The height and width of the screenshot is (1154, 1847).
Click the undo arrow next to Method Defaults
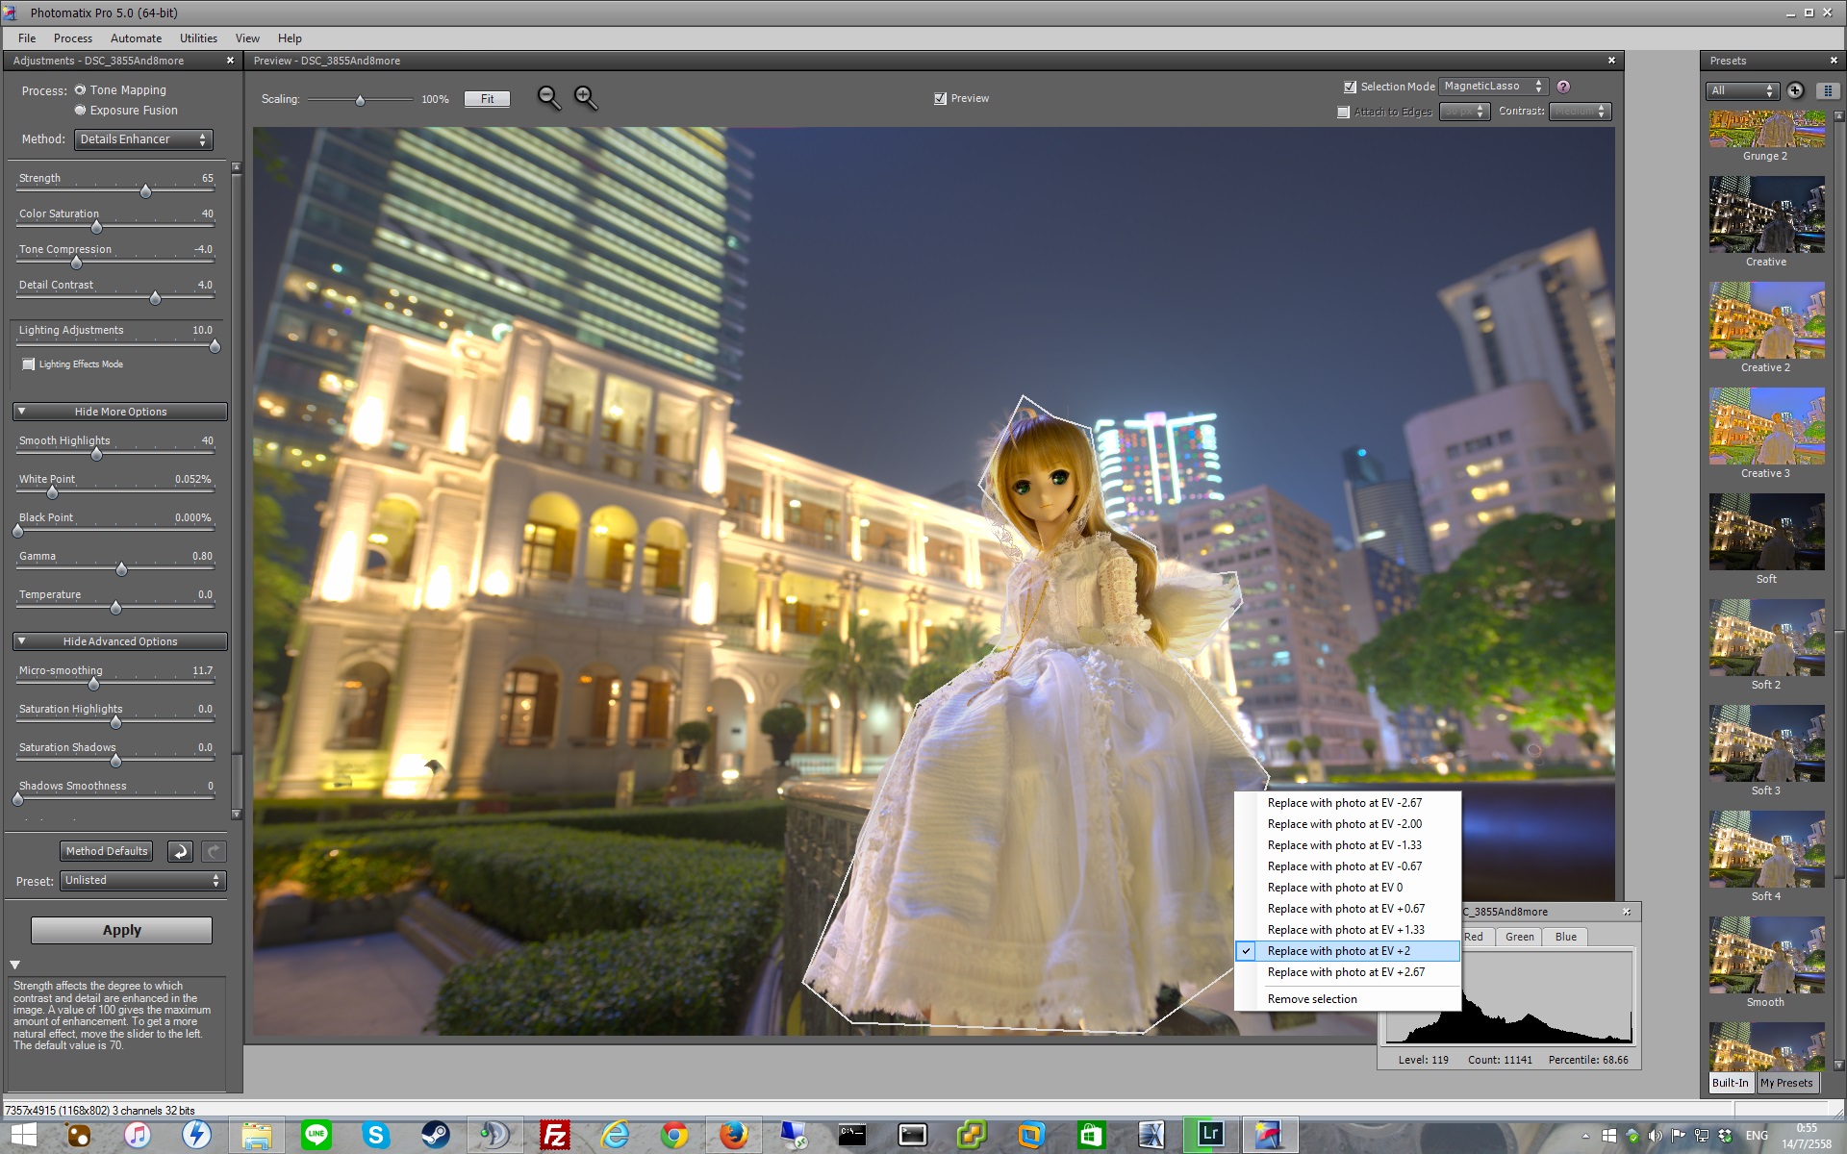(x=180, y=851)
